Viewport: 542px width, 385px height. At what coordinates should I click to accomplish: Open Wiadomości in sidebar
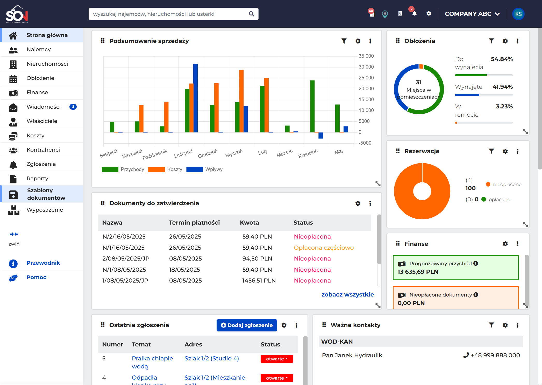click(x=42, y=107)
